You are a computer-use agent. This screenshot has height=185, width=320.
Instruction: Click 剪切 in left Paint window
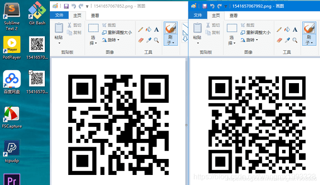[75, 25]
